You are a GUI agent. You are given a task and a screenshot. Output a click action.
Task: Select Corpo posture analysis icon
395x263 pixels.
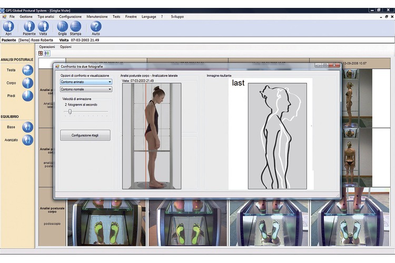pyautogui.click(x=27, y=83)
